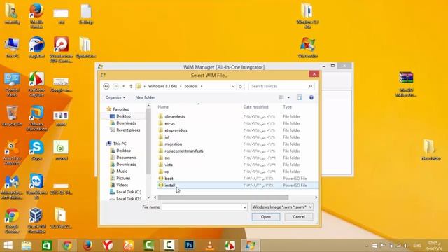Select Pictures in navigation pane

pos(123,178)
